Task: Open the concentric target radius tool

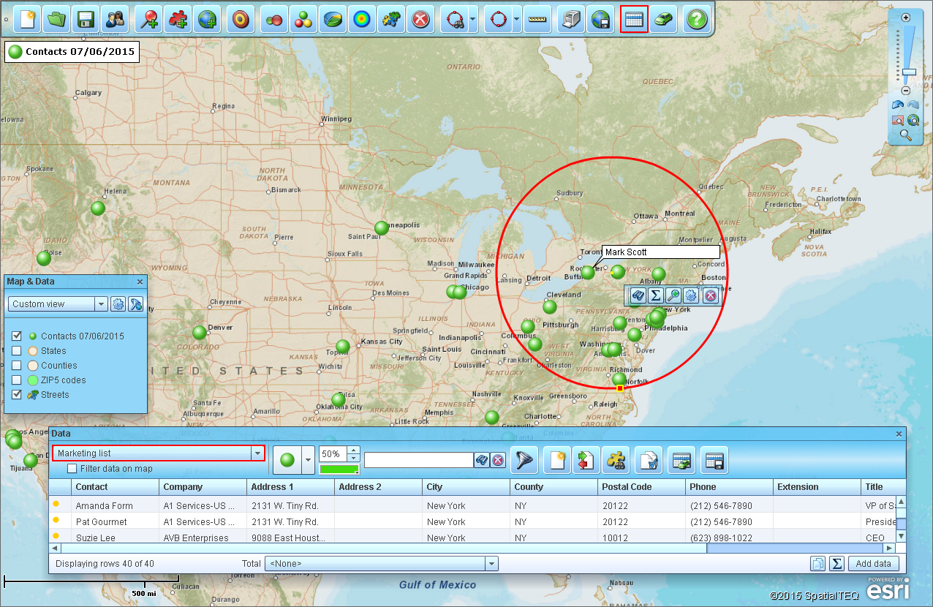Action: pyautogui.click(x=240, y=19)
